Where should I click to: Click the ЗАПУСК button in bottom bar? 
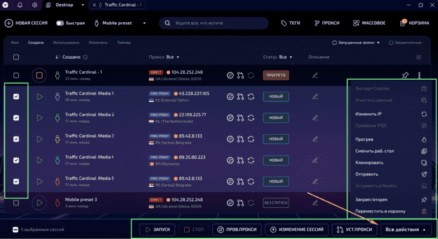coord(158,229)
